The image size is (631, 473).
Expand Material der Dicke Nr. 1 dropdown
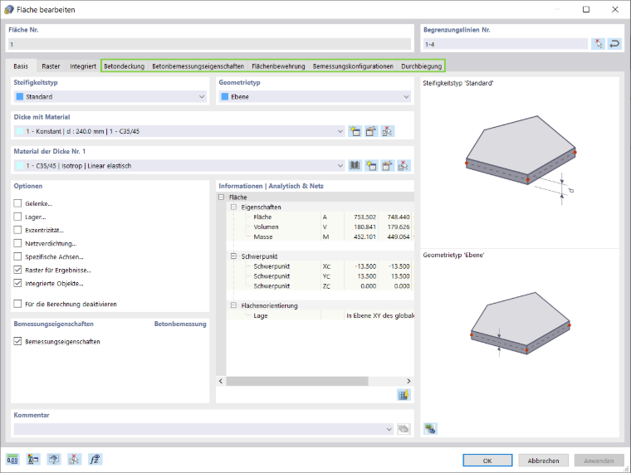340,165
